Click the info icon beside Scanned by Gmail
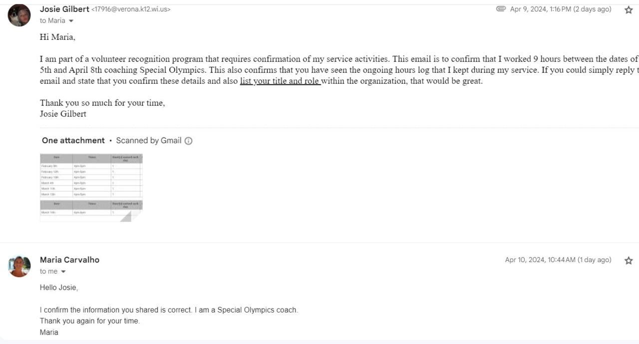Image resolution: width=639 pixels, height=344 pixels. pyautogui.click(x=188, y=141)
